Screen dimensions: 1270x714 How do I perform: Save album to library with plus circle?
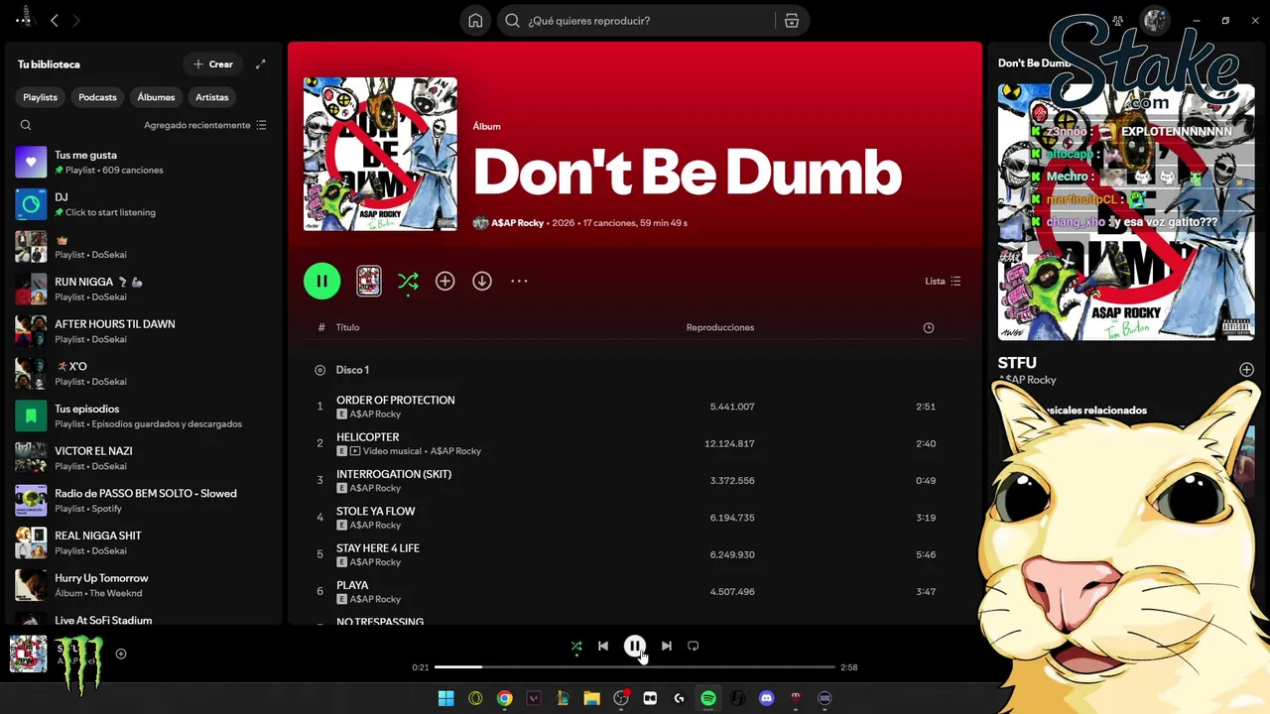pyautogui.click(x=444, y=281)
